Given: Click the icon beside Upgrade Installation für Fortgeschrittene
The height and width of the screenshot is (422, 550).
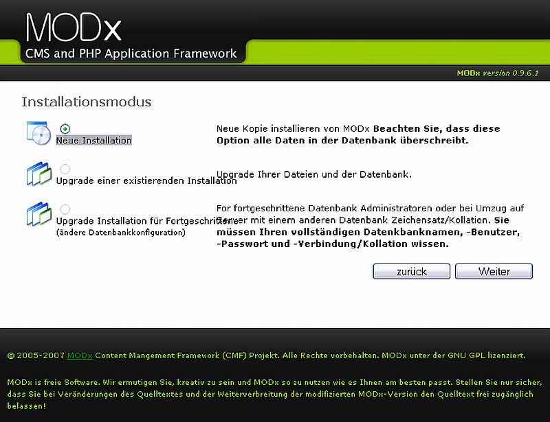Looking at the screenshot, I should (39, 214).
